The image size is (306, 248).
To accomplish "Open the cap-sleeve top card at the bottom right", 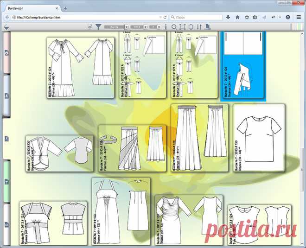I will click(259, 225).
